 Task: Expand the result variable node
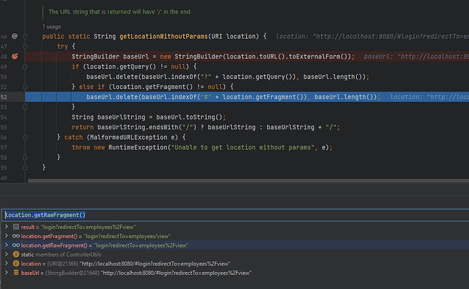pyautogui.click(x=6, y=227)
